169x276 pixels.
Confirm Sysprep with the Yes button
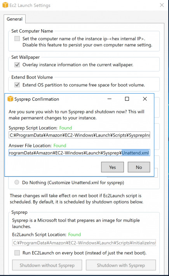pyautogui.click(x=112, y=167)
